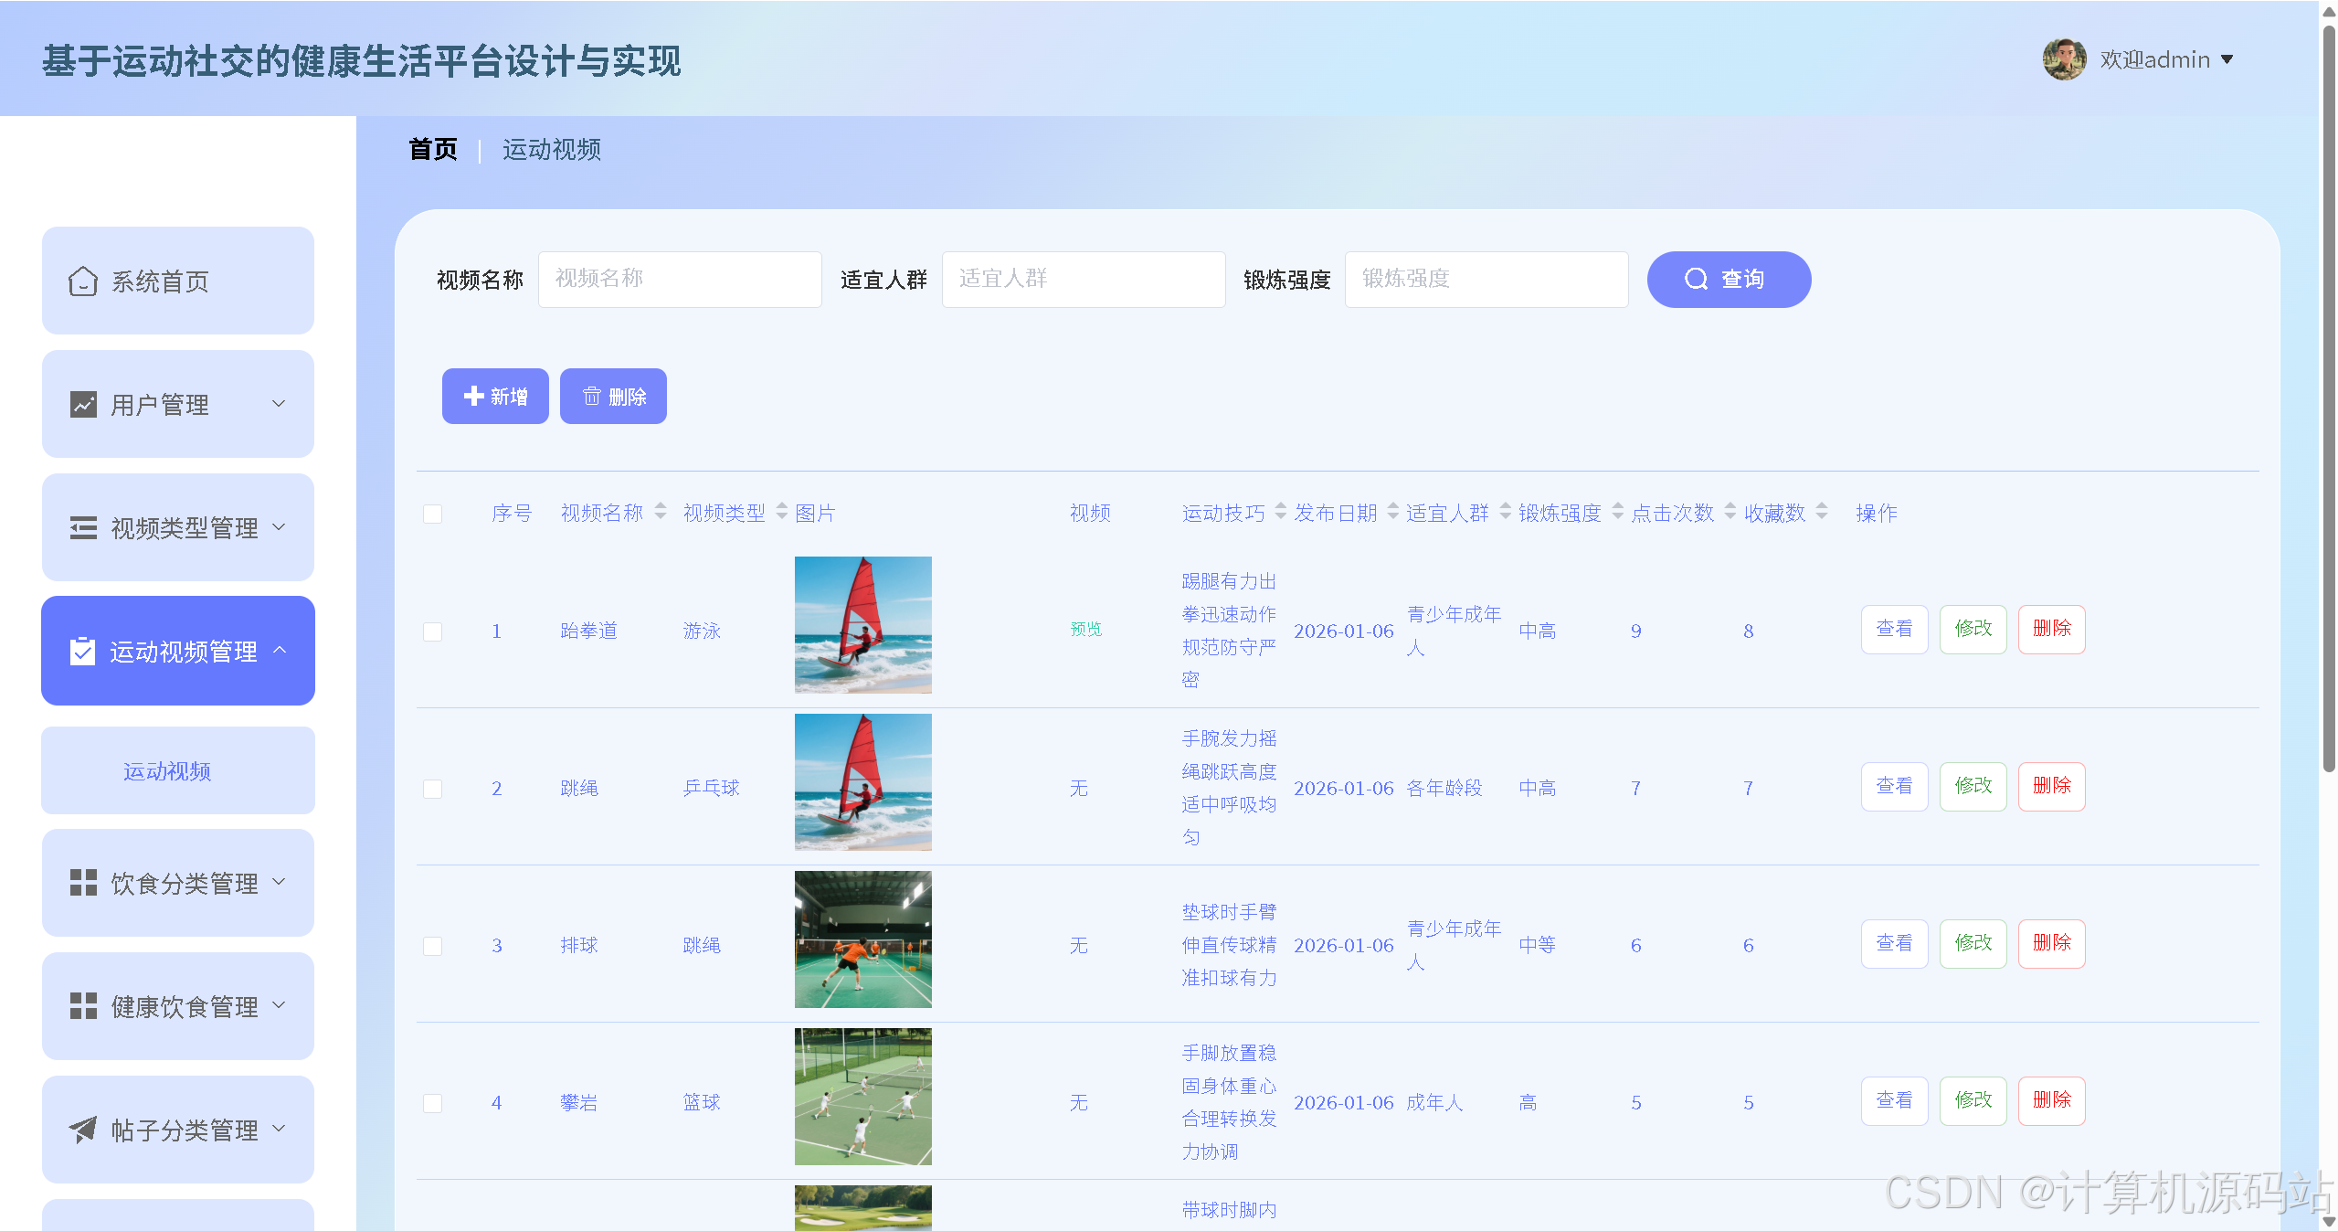The image size is (2338, 1231).
Task: Open the 欢迎admin dropdown arrow
Action: 2227,59
